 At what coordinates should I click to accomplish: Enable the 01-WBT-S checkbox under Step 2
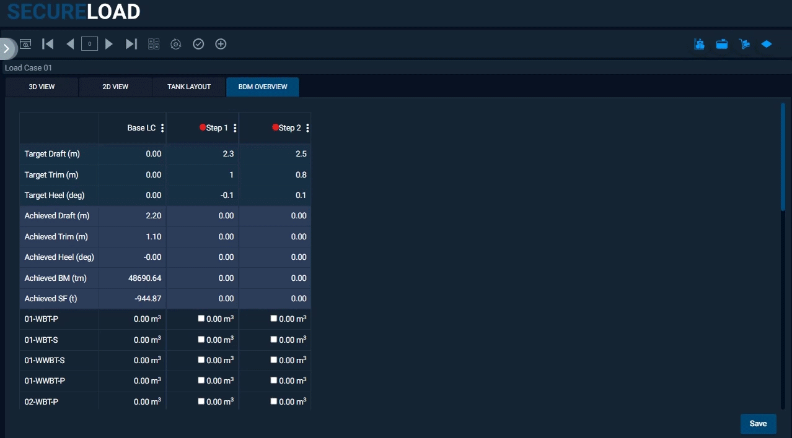(274, 339)
